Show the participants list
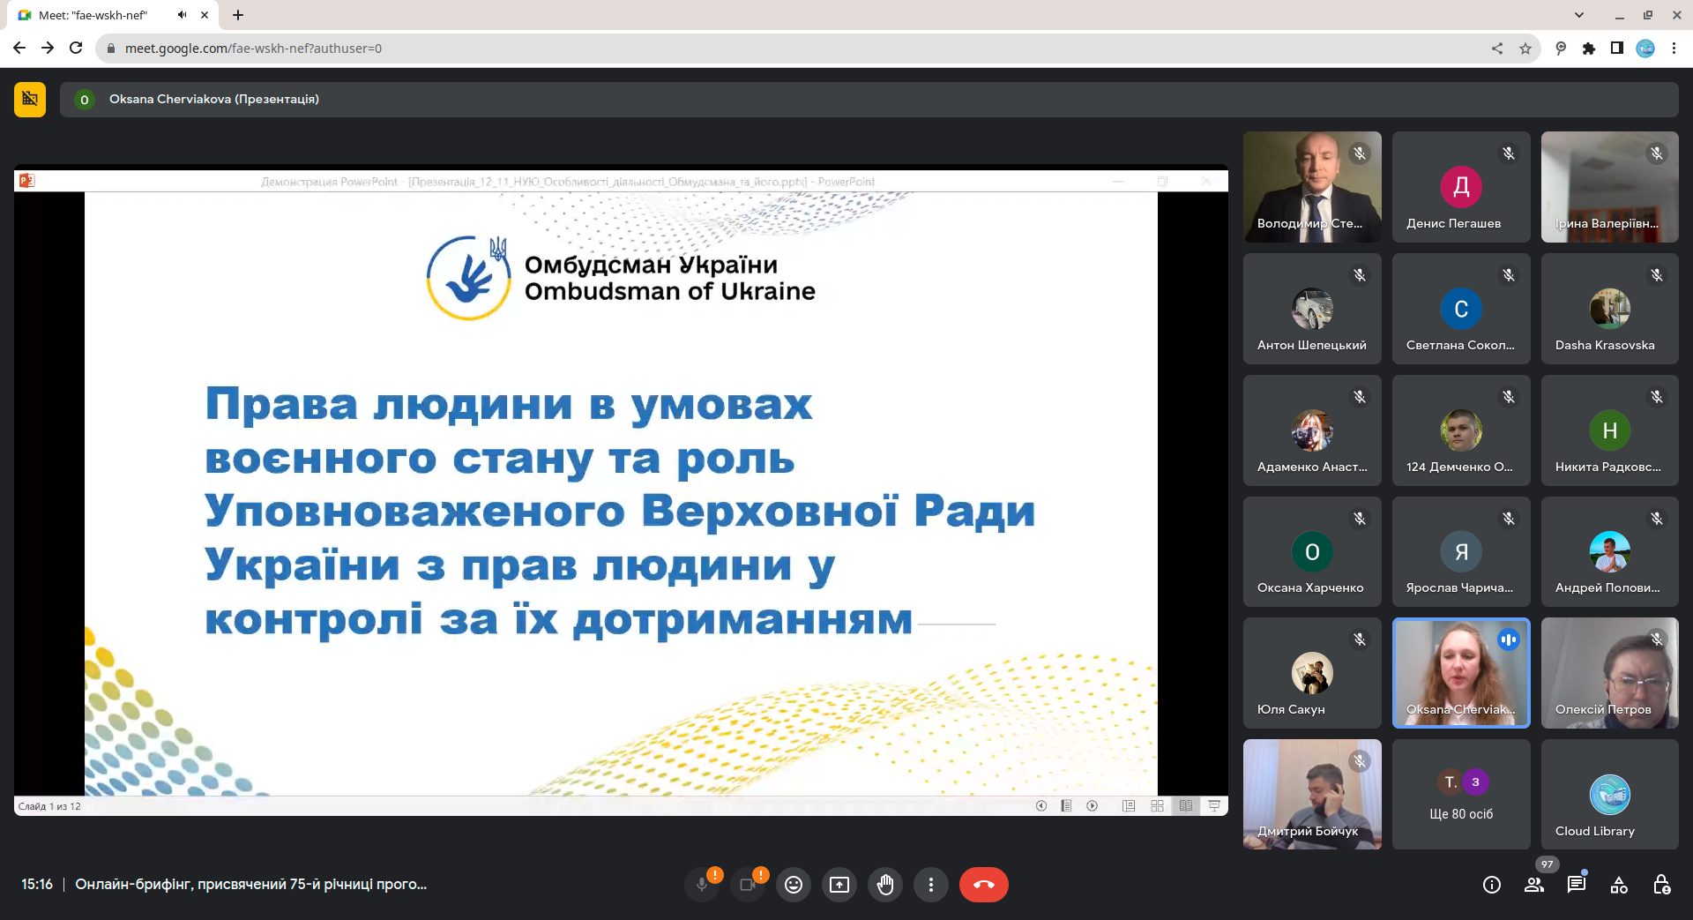Screen dimensions: 1693x920 1534,885
